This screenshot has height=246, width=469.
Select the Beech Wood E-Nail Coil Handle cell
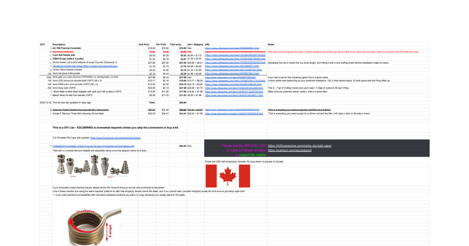pos(72,95)
